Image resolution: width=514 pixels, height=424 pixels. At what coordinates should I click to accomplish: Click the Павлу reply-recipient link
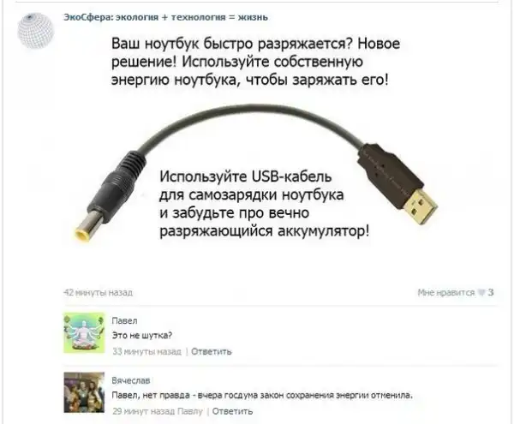click(x=190, y=411)
